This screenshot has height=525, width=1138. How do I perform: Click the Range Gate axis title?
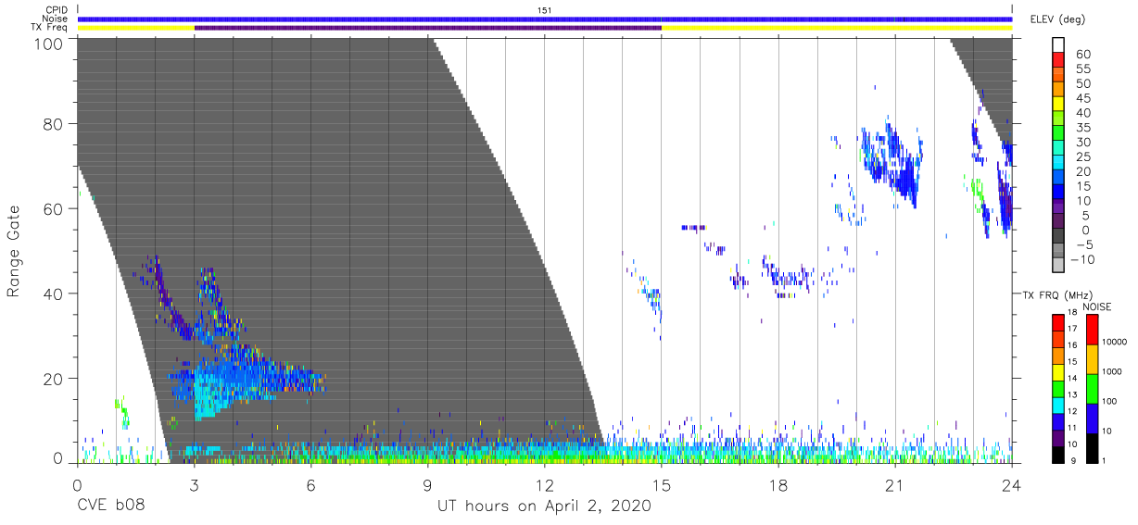coord(14,252)
